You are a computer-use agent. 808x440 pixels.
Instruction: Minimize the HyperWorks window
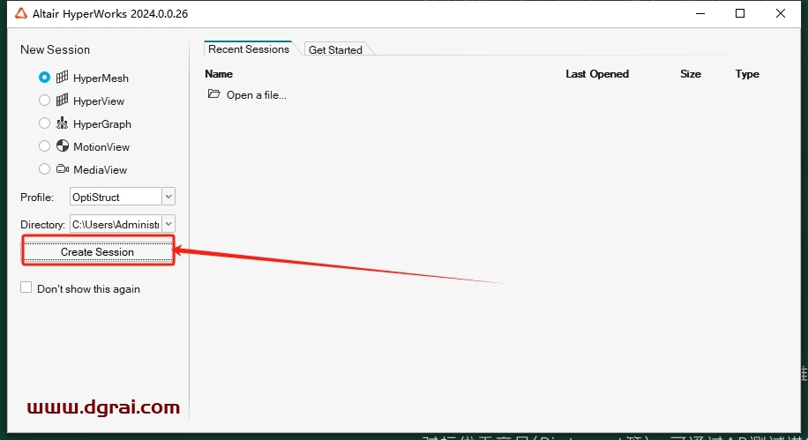coord(700,13)
